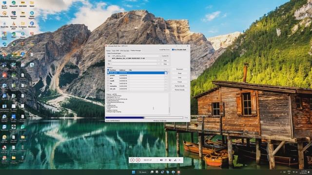This screenshot has width=312, height=175.
Task: Click the Format partition button
Action: point(179,82)
